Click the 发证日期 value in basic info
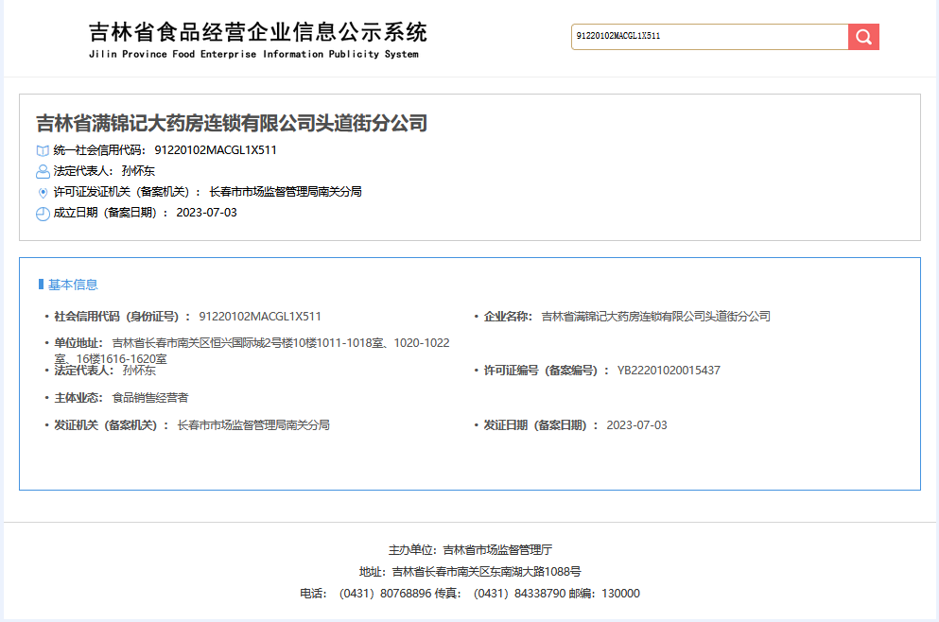Image resolution: width=939 pixels, height=622 pixels. click(x=636, y=425)
